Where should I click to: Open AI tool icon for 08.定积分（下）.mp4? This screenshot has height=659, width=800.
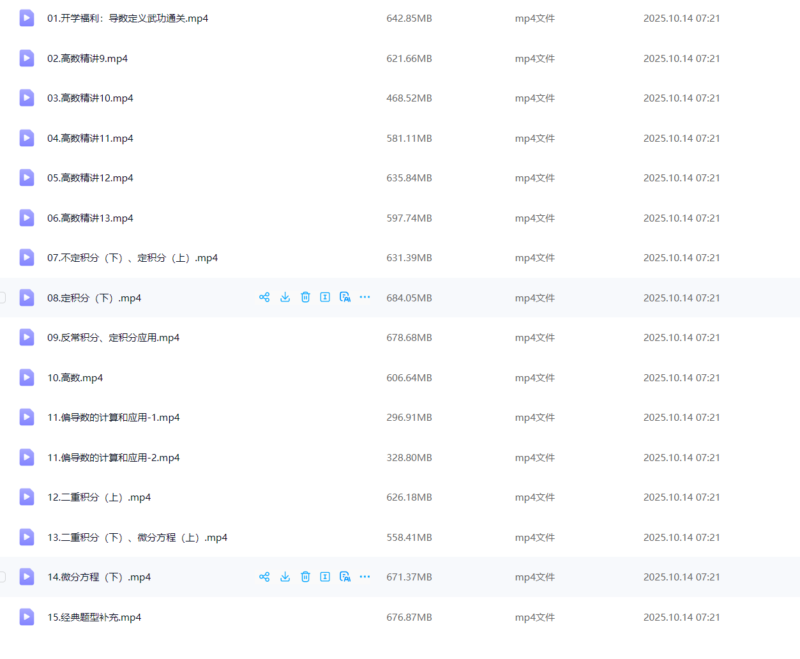click(x=345, y=298)
